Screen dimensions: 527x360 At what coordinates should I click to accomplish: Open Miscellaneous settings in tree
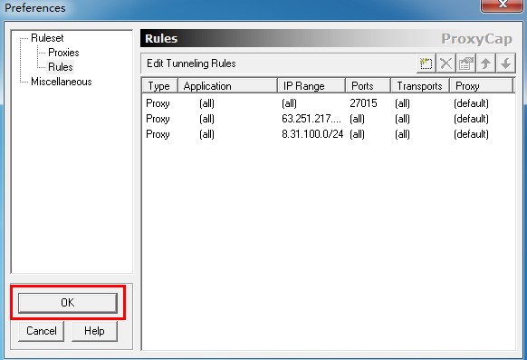[62, 82]
